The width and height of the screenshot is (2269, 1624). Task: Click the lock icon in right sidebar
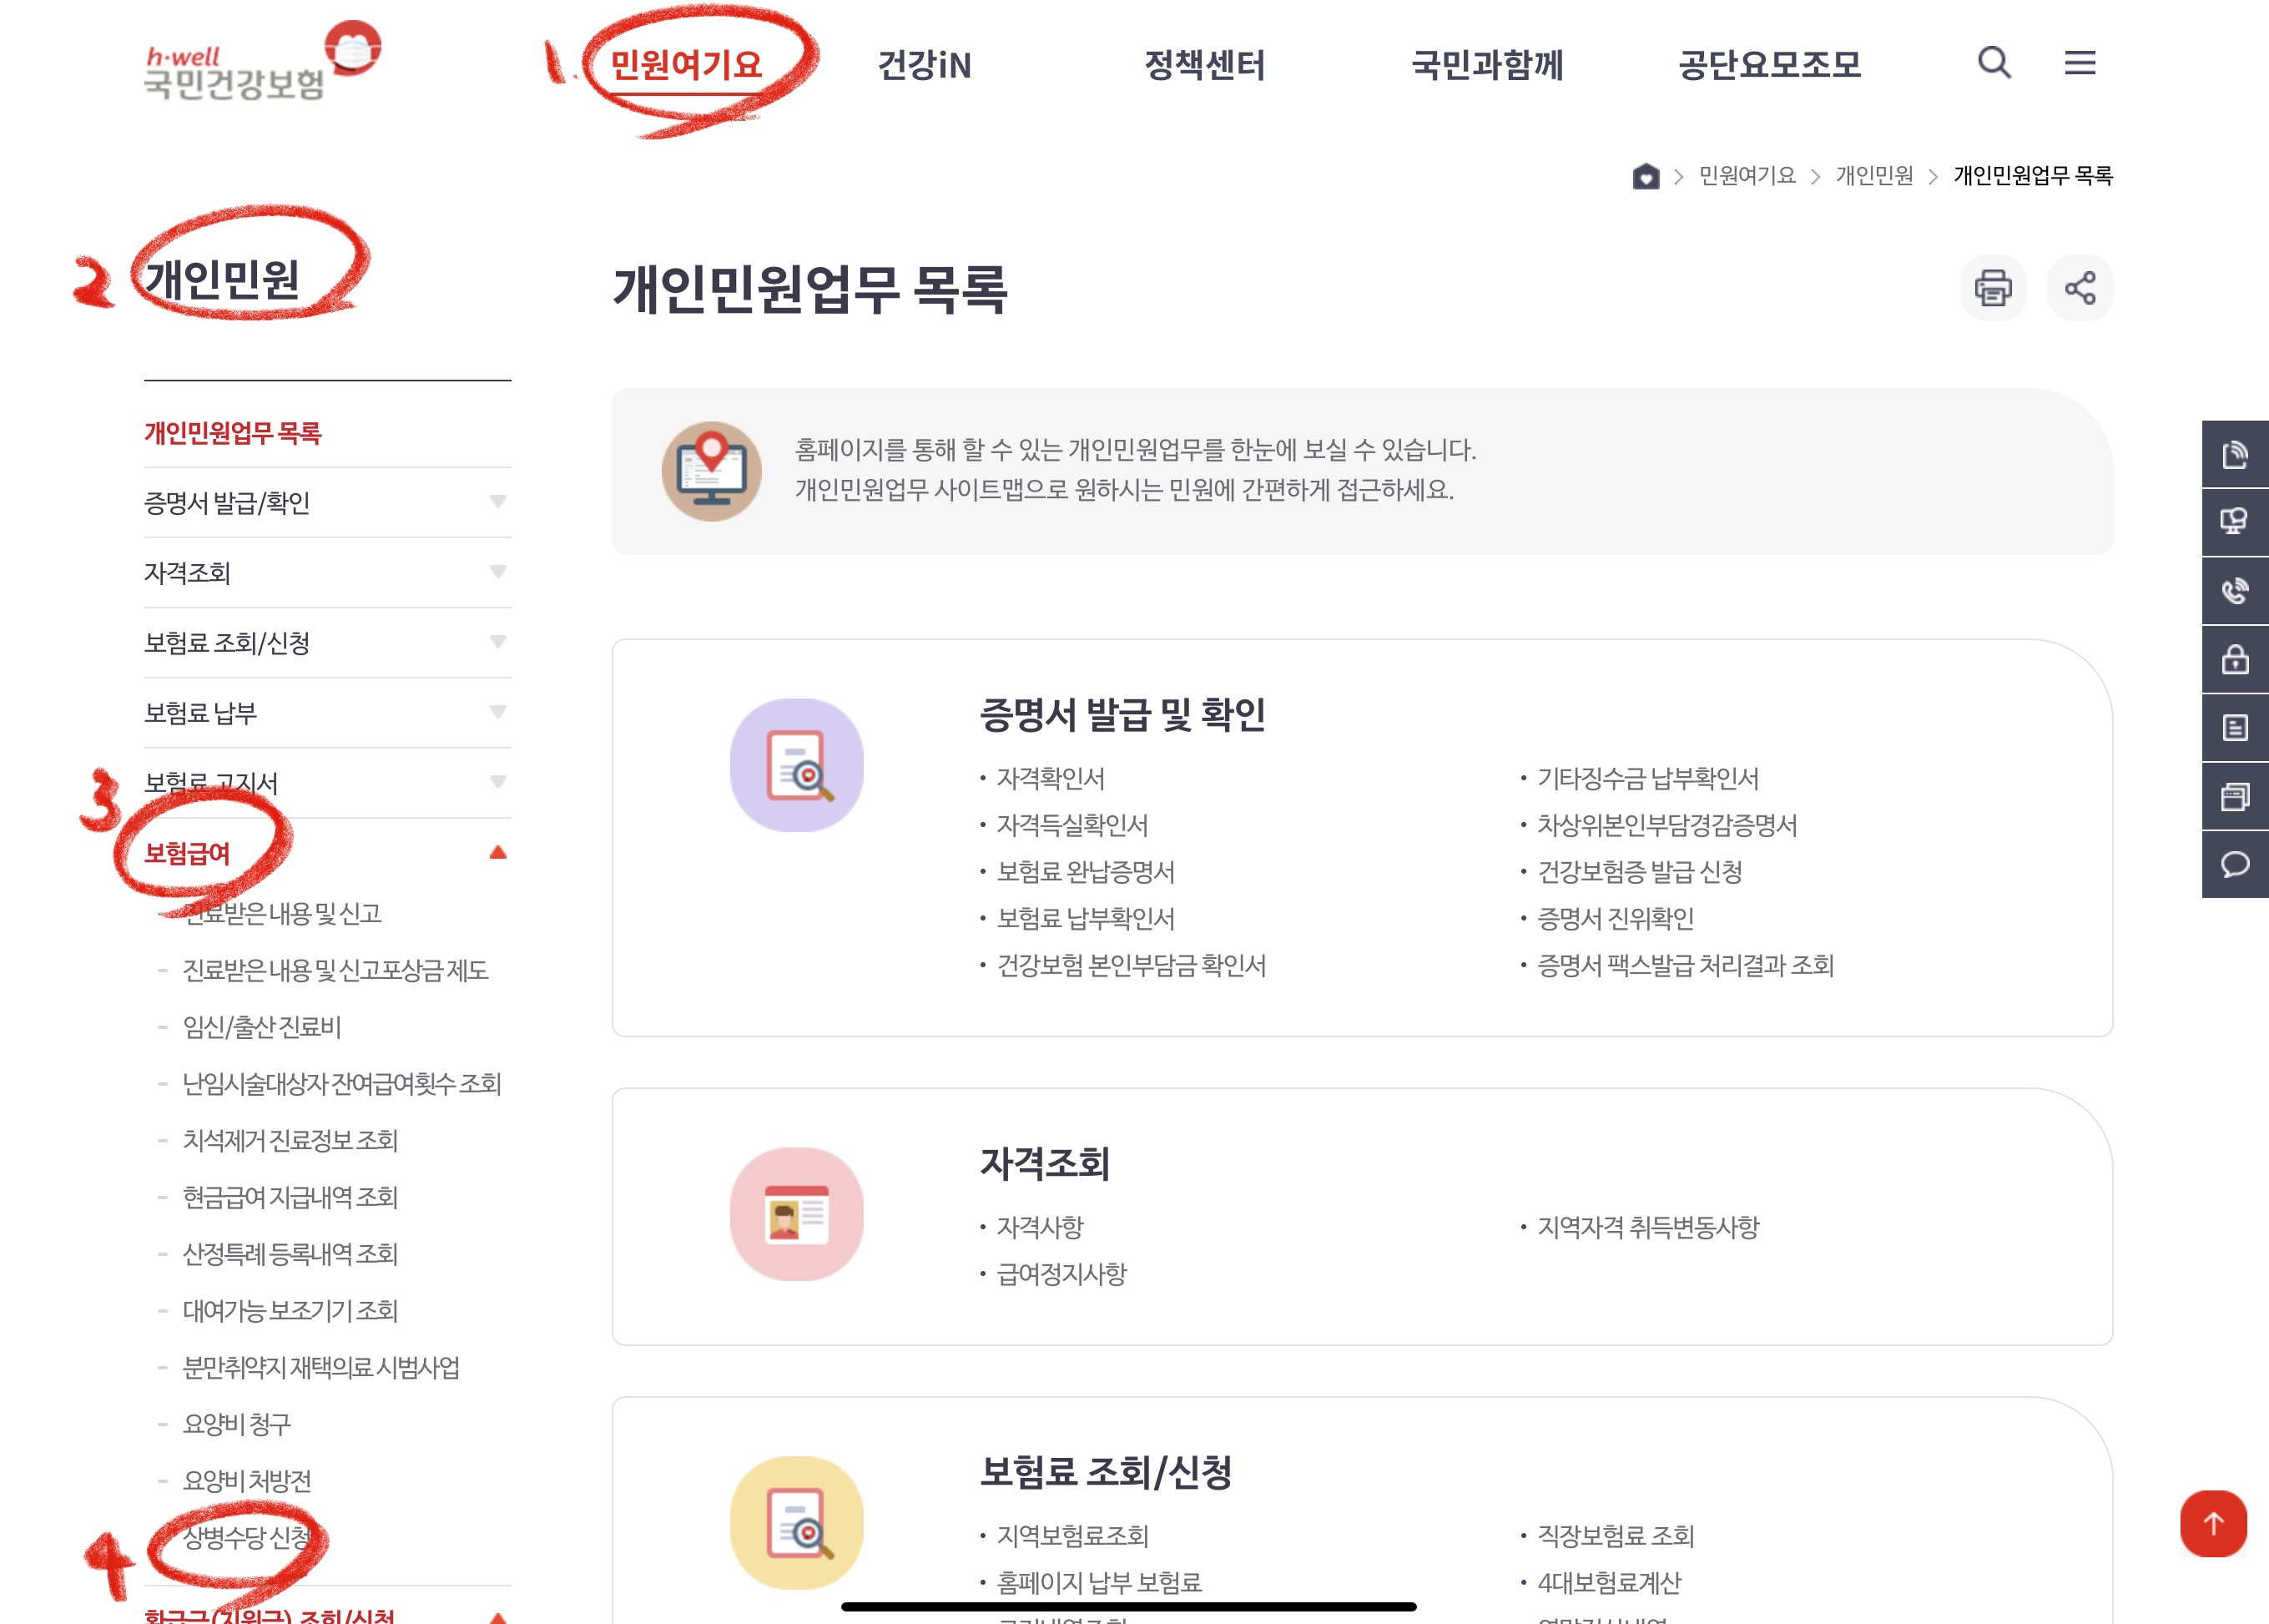[x=2234, y=660]
